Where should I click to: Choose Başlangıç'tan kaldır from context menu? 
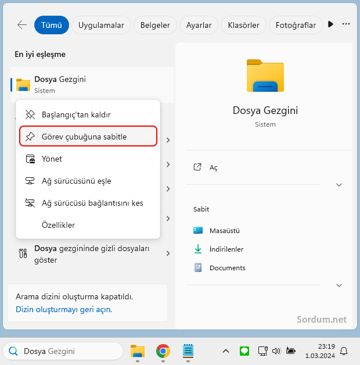(x=88, y=114)
